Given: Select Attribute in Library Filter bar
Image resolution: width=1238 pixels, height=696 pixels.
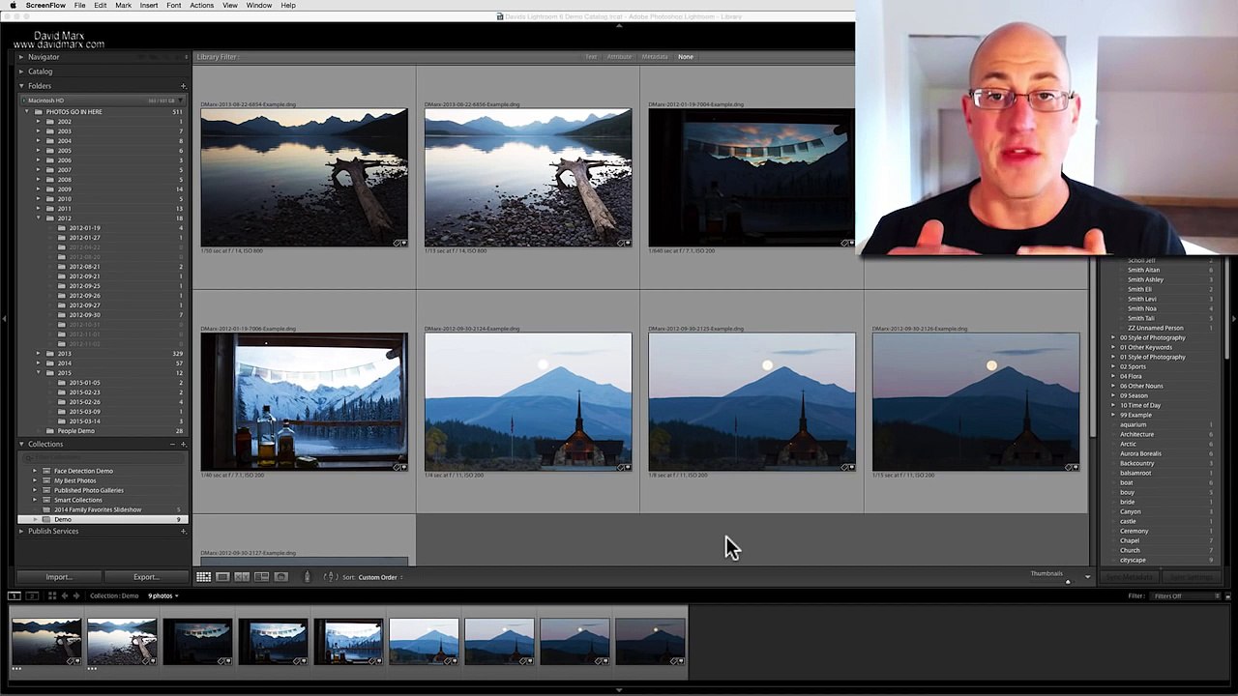Looking at the screenshot, I should [619, 57].
